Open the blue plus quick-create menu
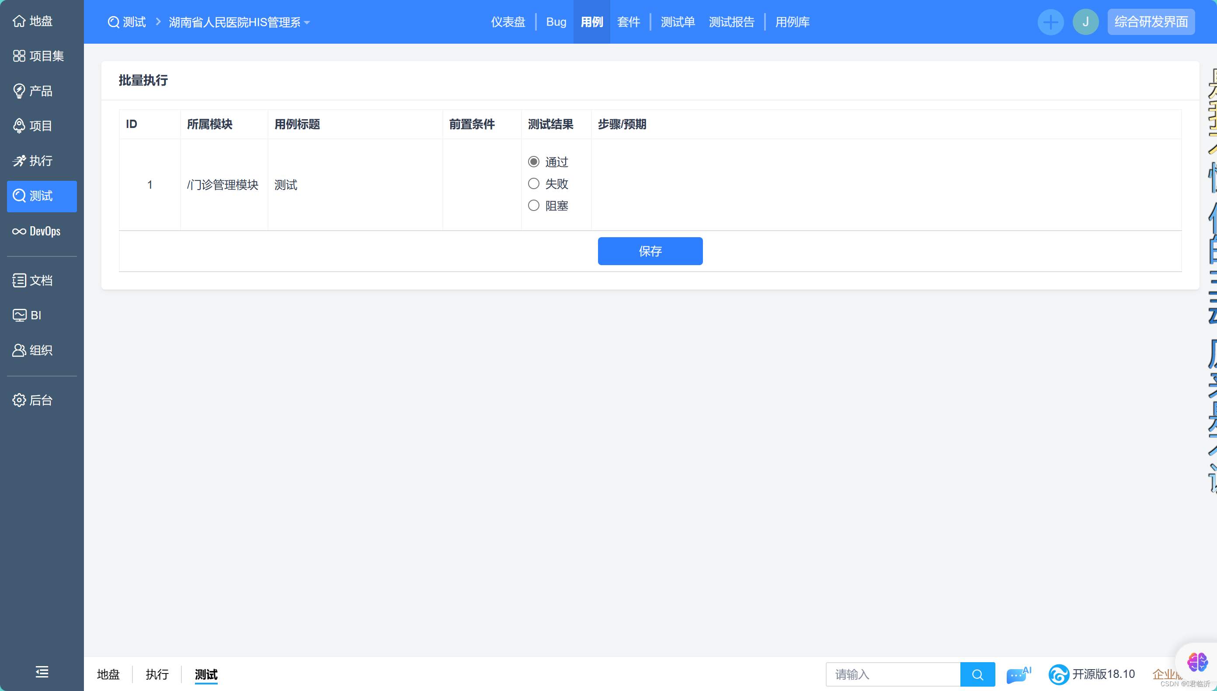This screenshot has width=1217, height=691. pos(1050,22)
